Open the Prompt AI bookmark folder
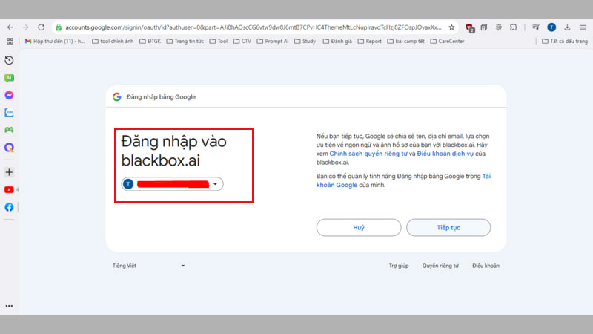 [273, 41]
